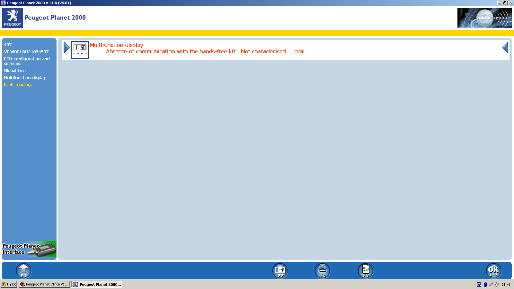
Task: Click the Peugeot lion logo
Action: (x=13, y=18)
